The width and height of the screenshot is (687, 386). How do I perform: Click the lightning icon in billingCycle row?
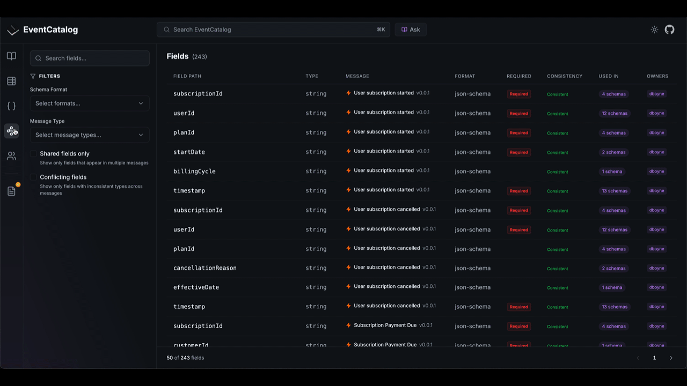pyautogui.click(x=348, y=170)
